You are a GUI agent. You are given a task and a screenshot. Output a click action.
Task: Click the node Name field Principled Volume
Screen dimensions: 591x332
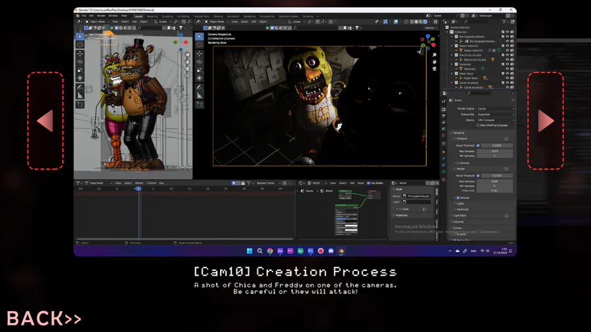tap(416, 196)
